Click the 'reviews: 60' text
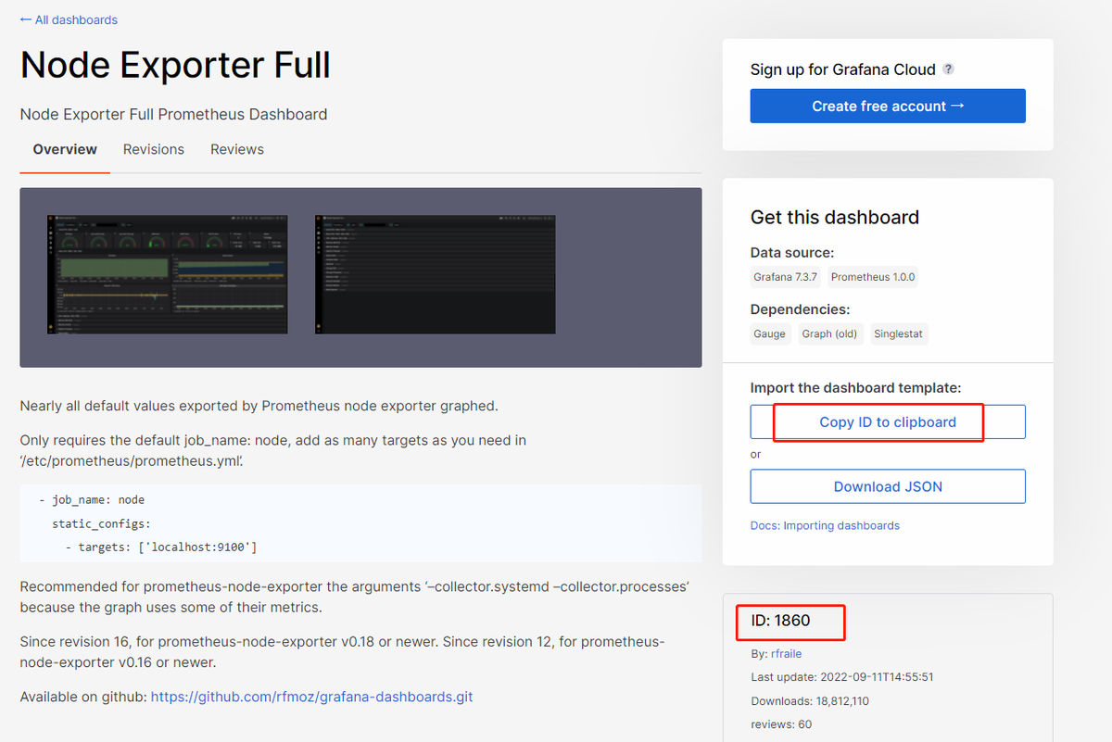The image size is (1112, 742). pos(781,724)
